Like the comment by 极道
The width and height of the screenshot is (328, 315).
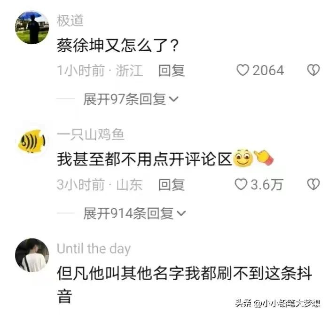pos(242,70)
